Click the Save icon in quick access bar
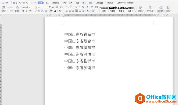The width and height of the screenshot is (179, 106). pyautogui.click(x=14, y=3)
